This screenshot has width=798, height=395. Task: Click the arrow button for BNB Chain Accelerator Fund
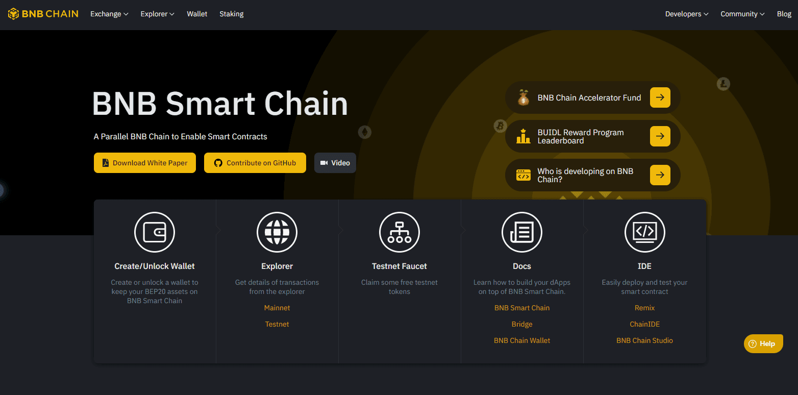(660, 97)
